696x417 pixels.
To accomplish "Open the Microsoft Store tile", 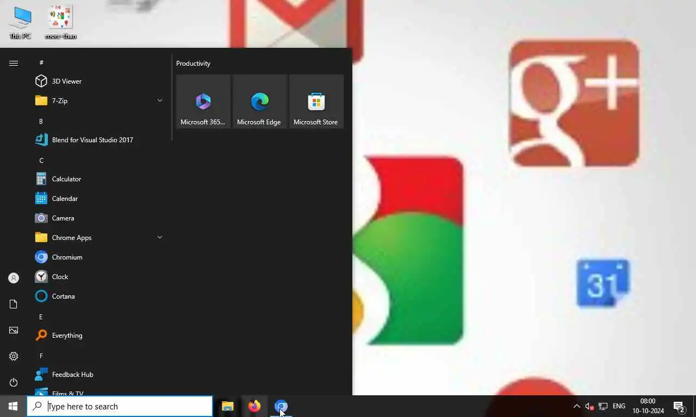I will (316, 102).
